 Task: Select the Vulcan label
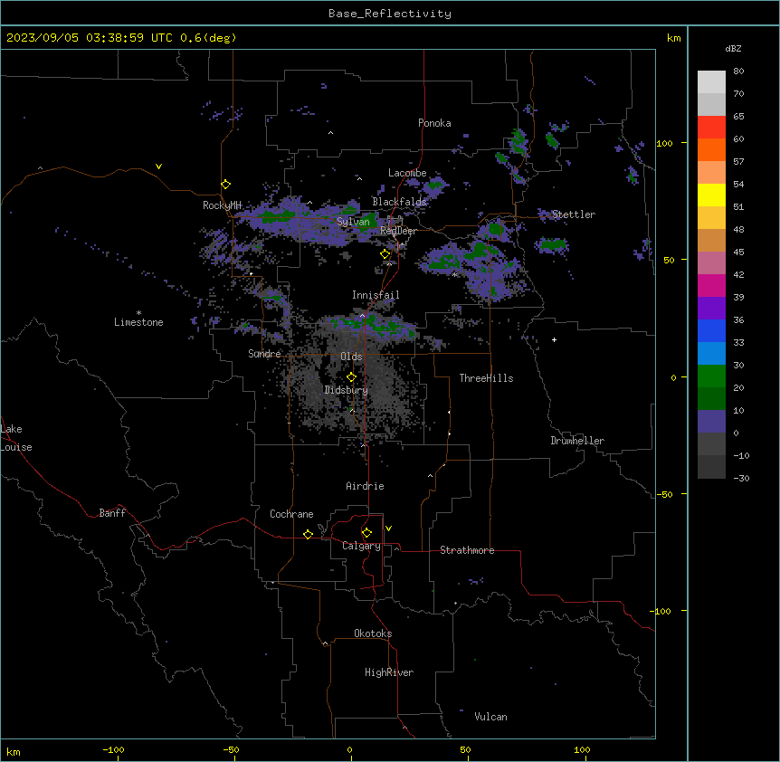click(490, 717)
